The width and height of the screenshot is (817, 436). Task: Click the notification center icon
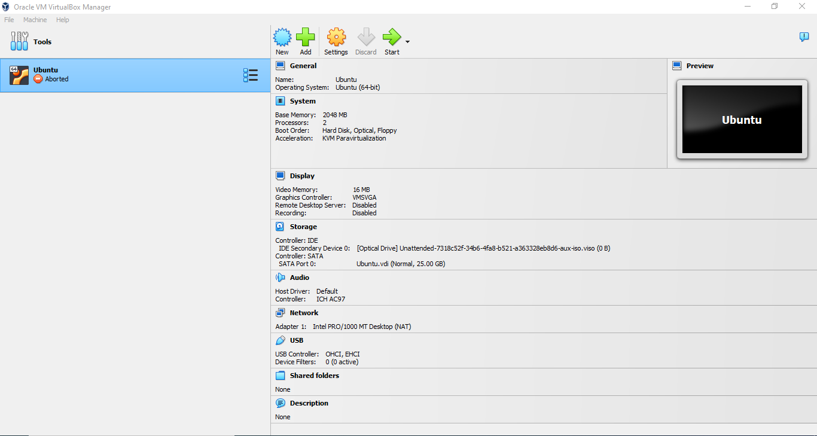[x=804, y=37]
